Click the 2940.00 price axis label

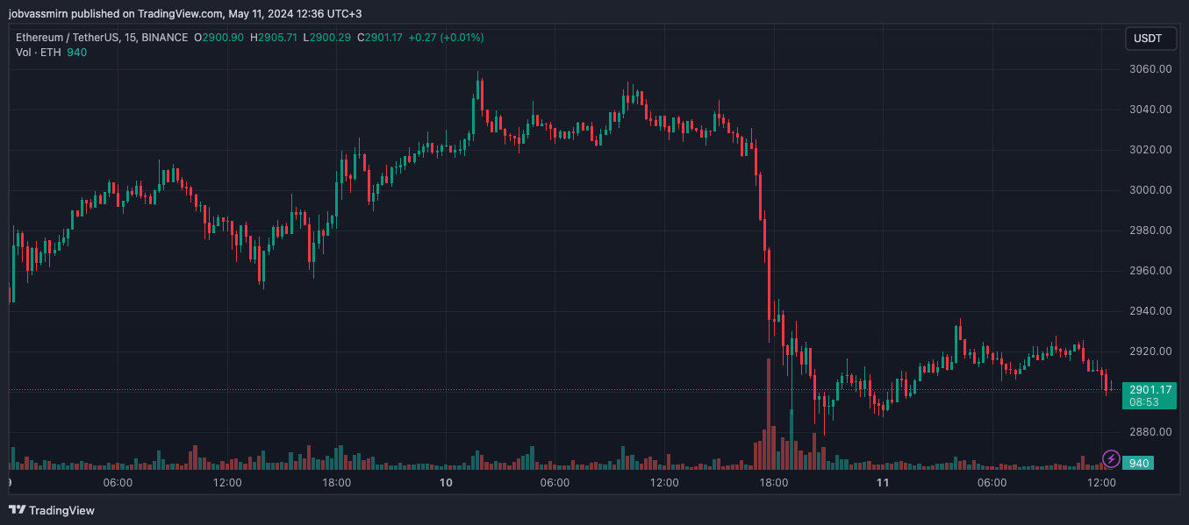[x=1149, y=311]
